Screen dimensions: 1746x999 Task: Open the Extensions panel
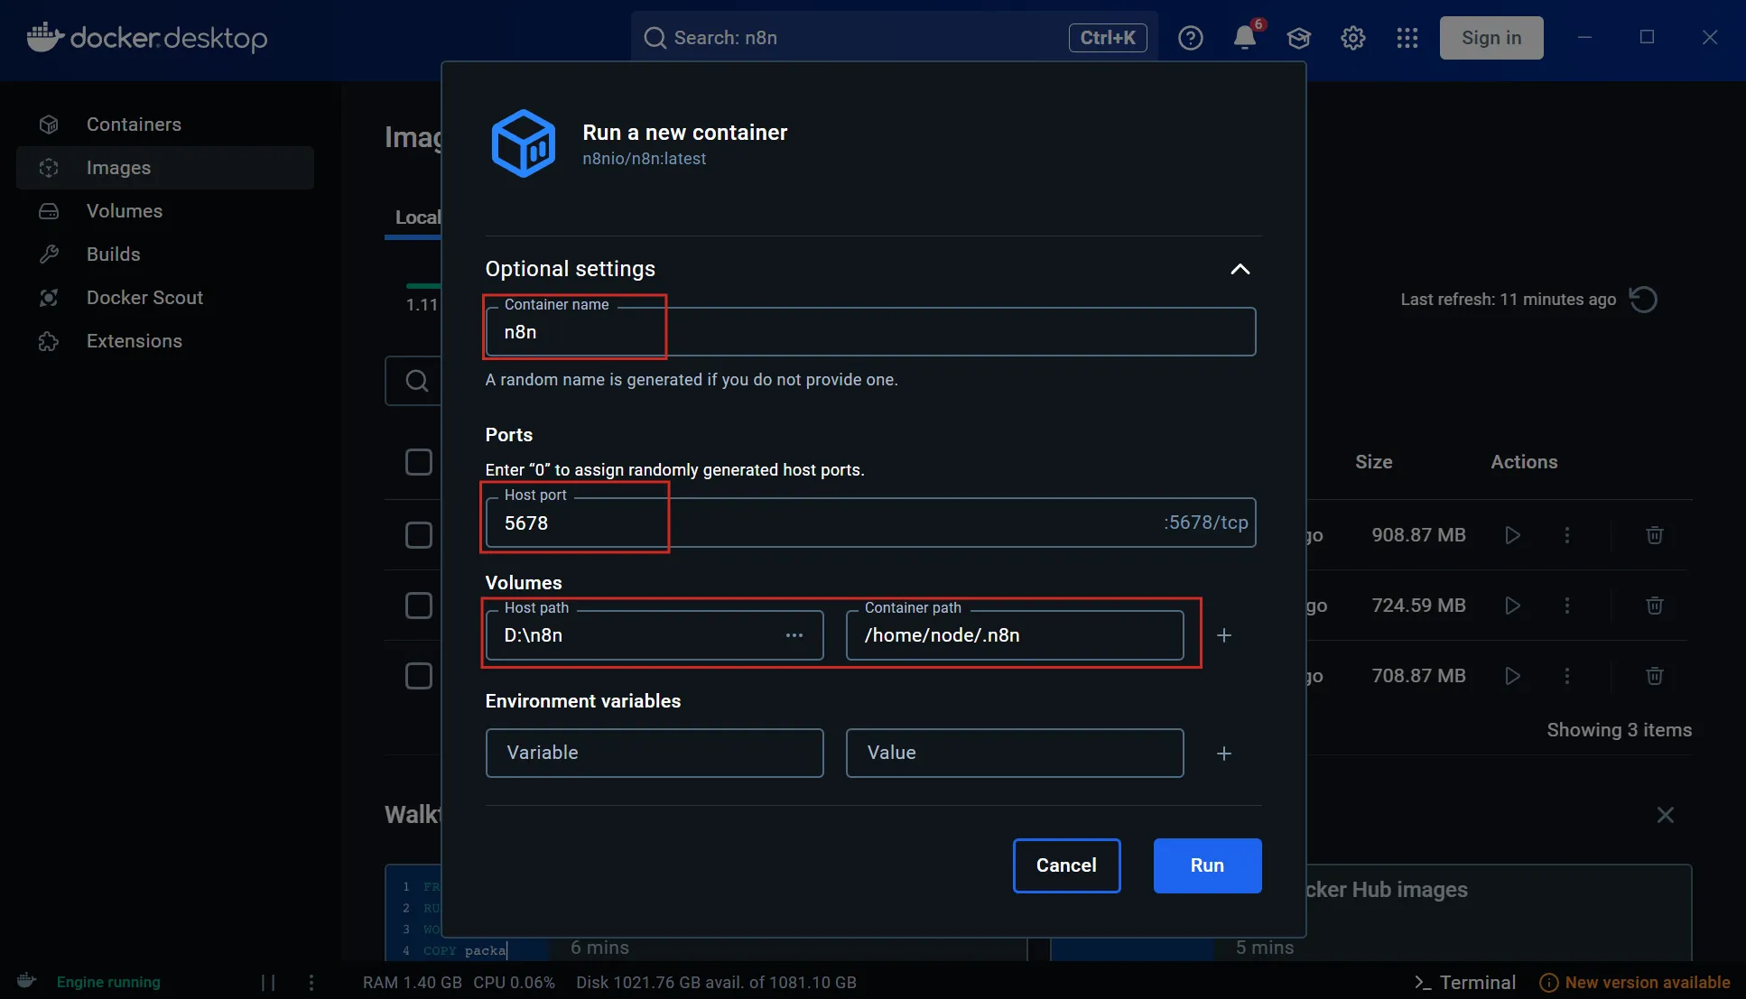pyautogui.click(x=134, y=340)
